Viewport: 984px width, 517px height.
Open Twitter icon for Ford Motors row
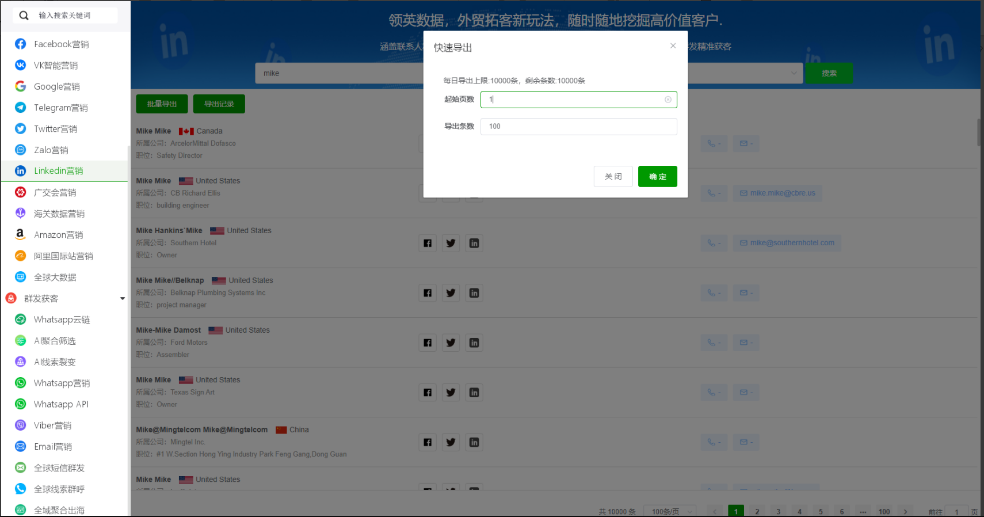click(451, 343)
